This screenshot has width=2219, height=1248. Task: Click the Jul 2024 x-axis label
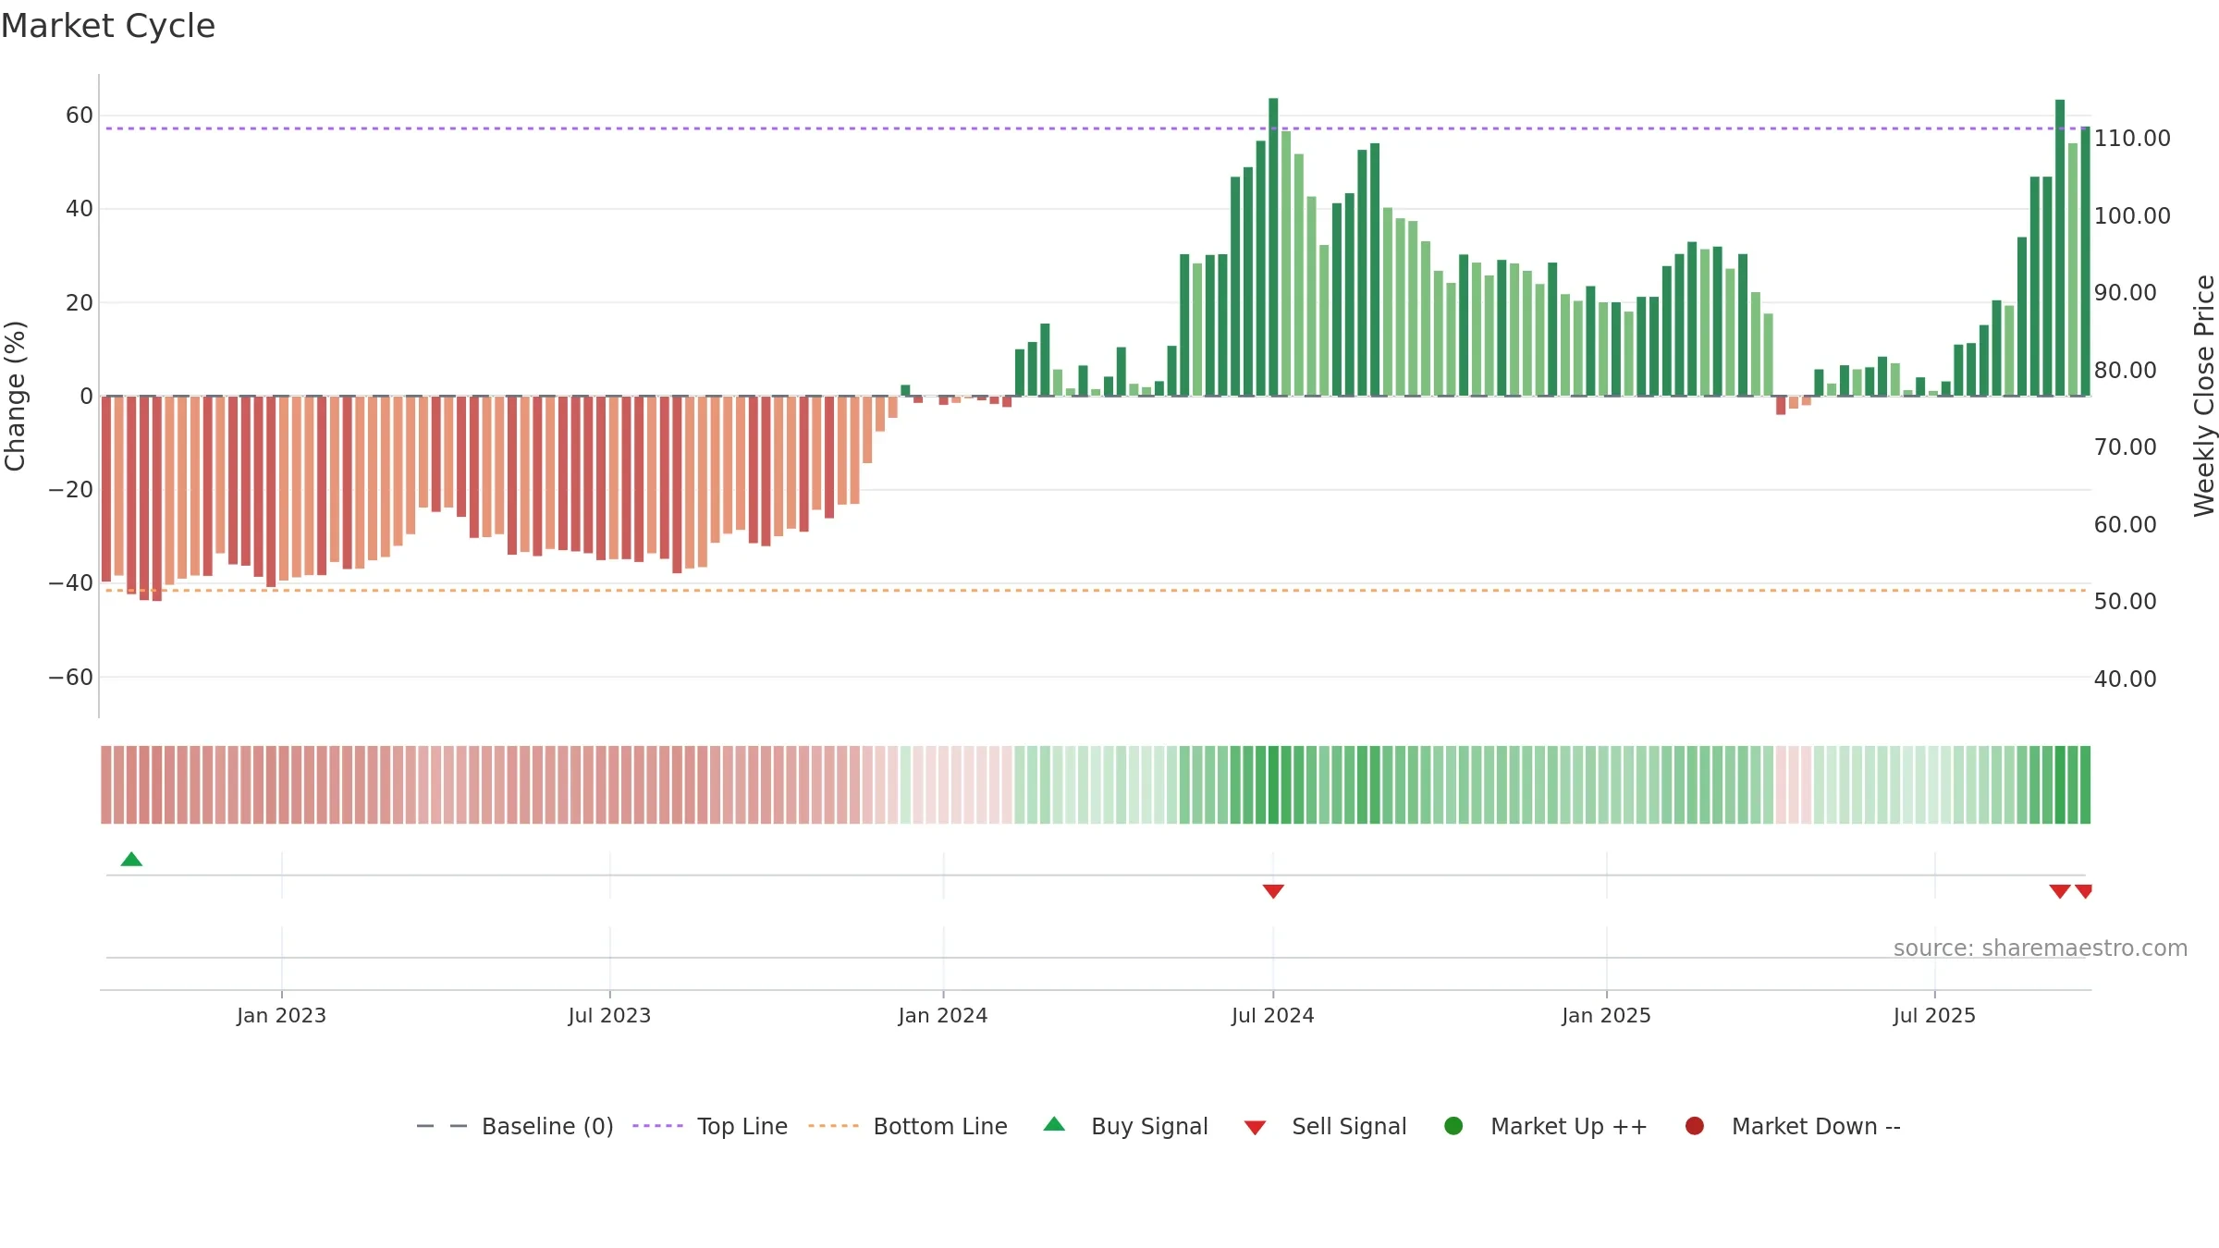coord(1272,1015)
